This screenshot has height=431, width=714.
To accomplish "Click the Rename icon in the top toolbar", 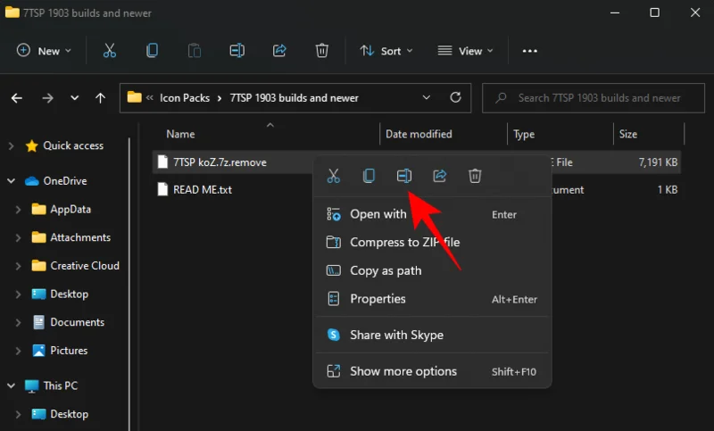I will coord(237,51).
